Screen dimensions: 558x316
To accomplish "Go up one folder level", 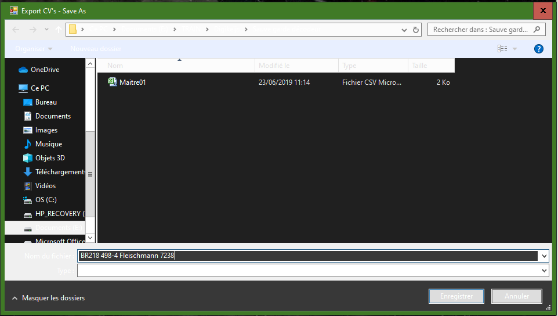I will coord(59,30).
